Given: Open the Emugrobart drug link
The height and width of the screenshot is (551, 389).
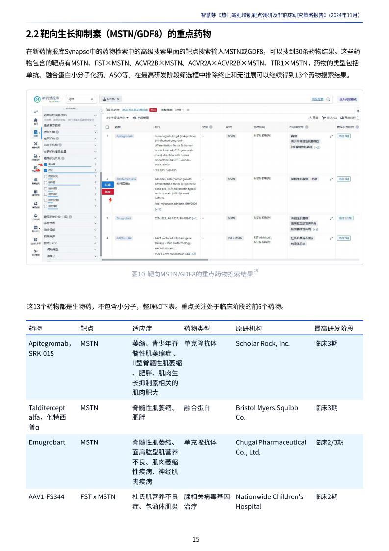Looking at the screenshot, I should 124,218.
